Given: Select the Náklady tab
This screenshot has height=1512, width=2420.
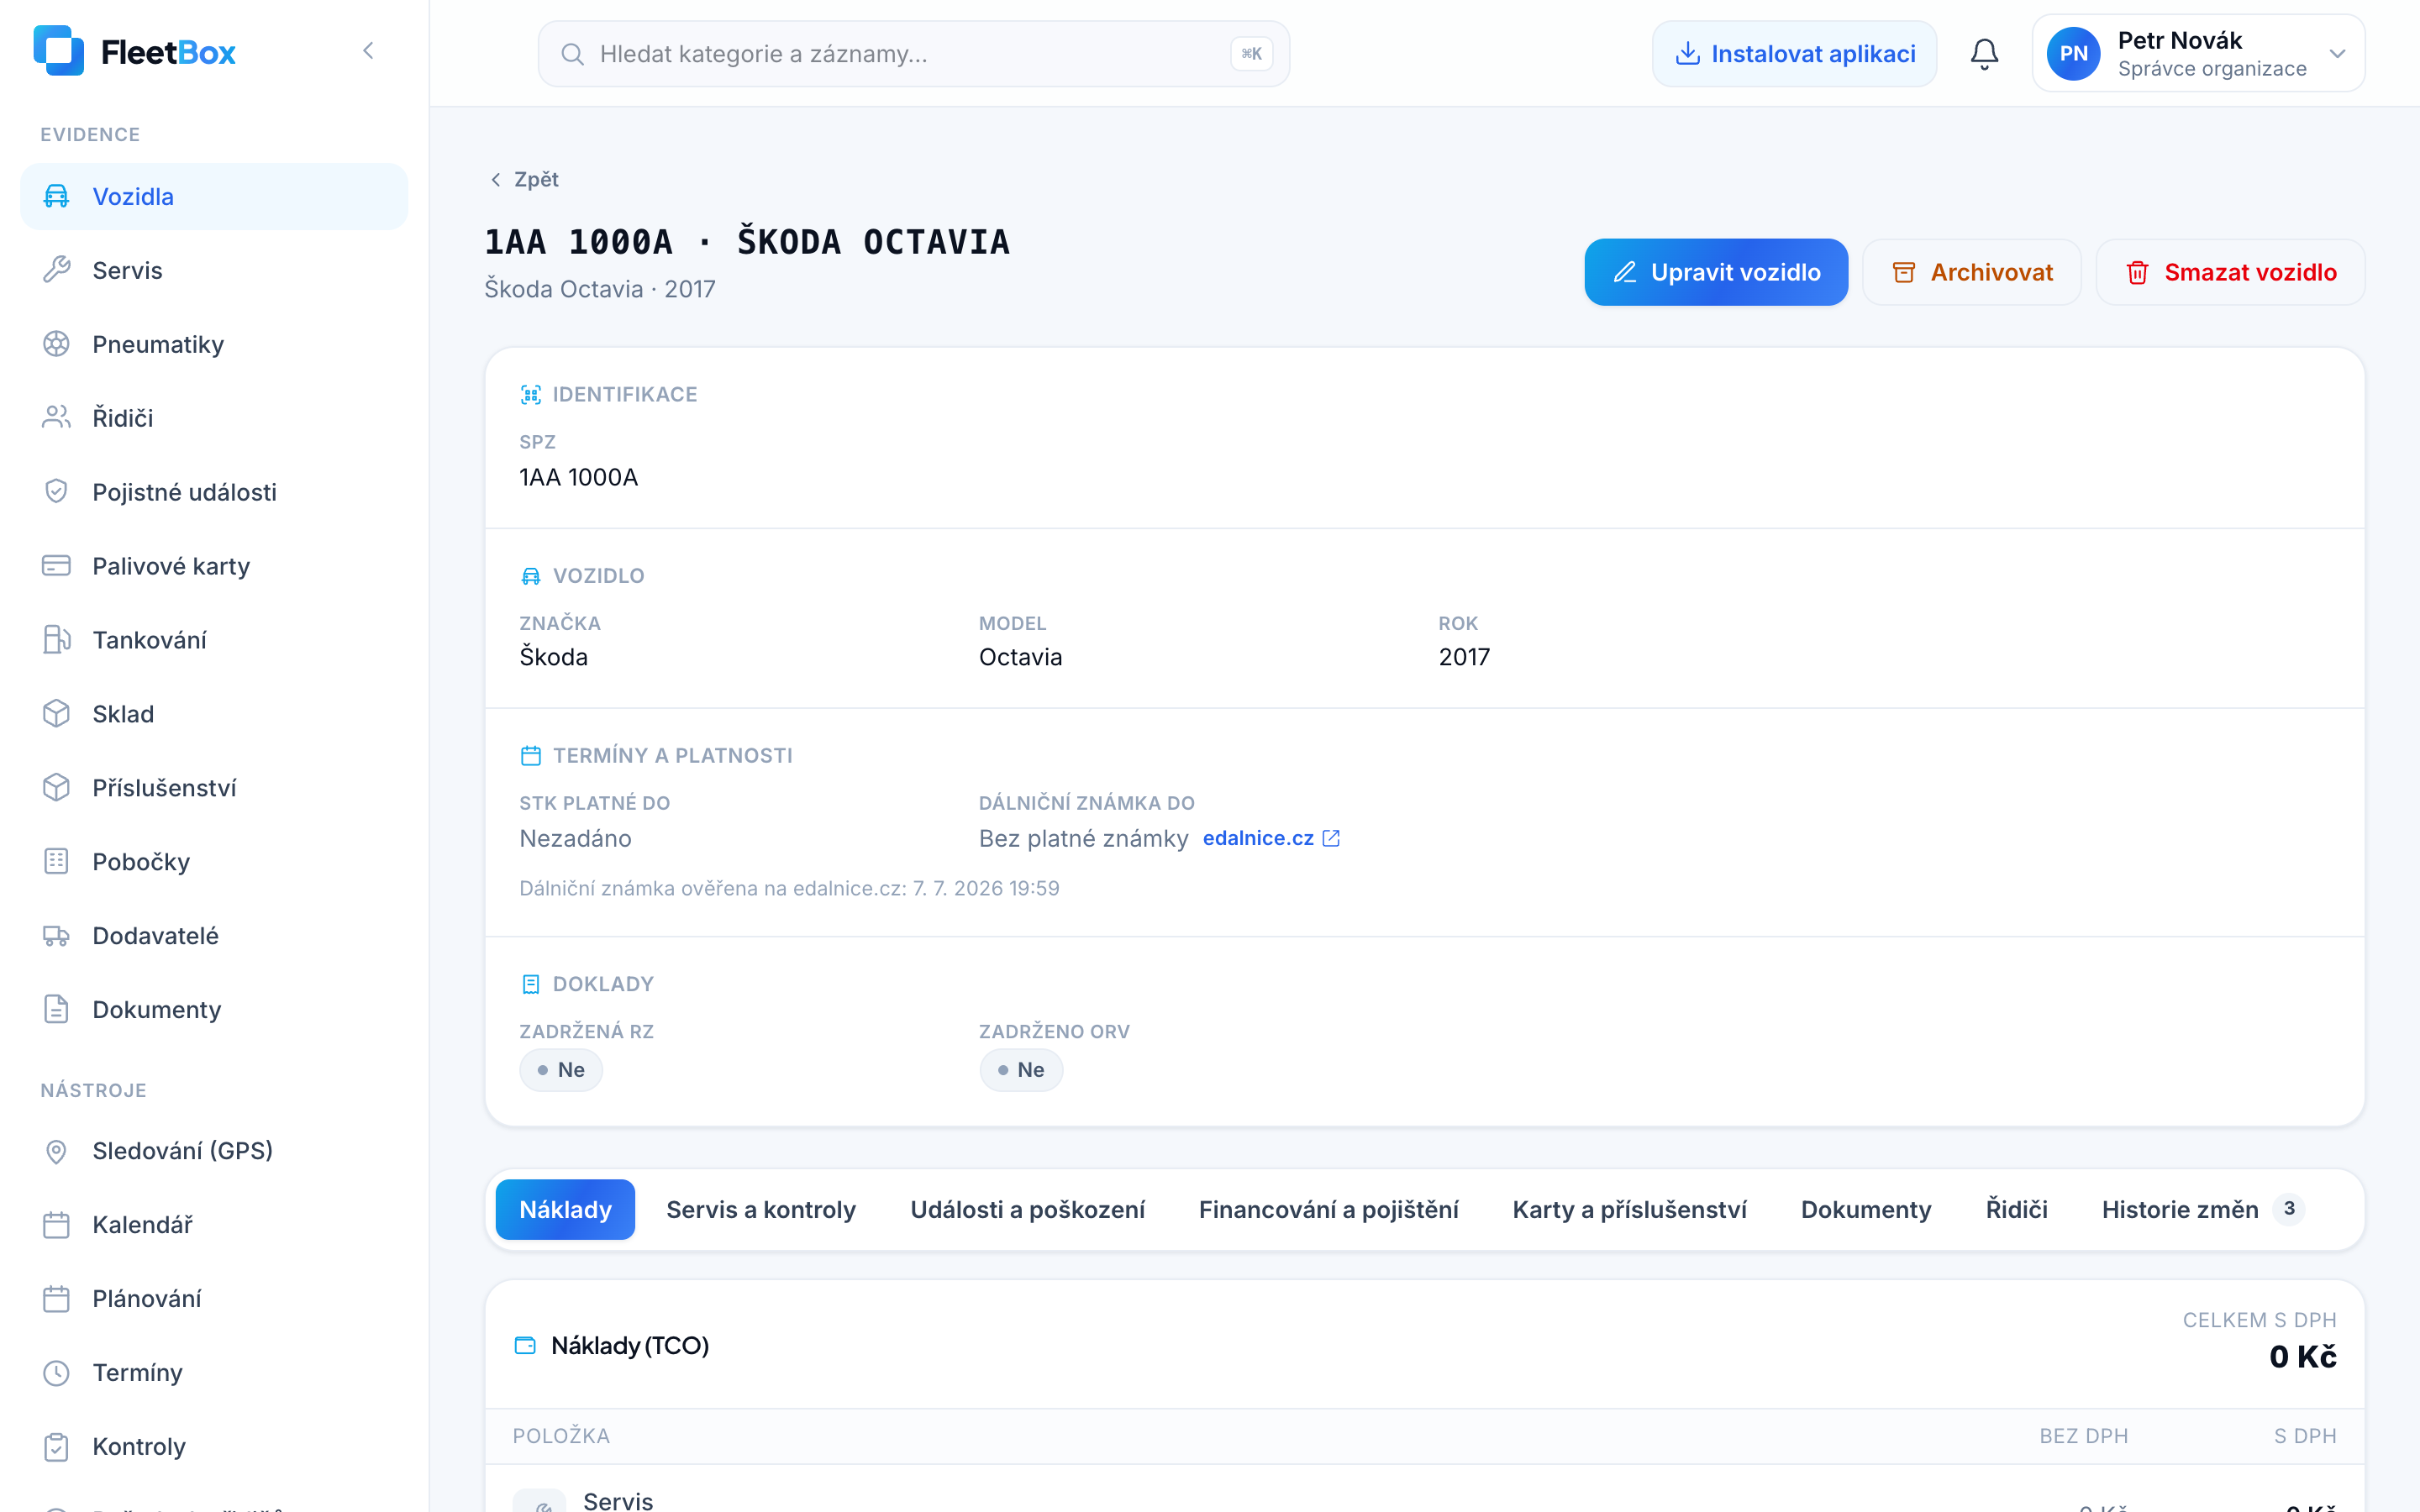Looking at the screenshot, I should pos(565,1210).
